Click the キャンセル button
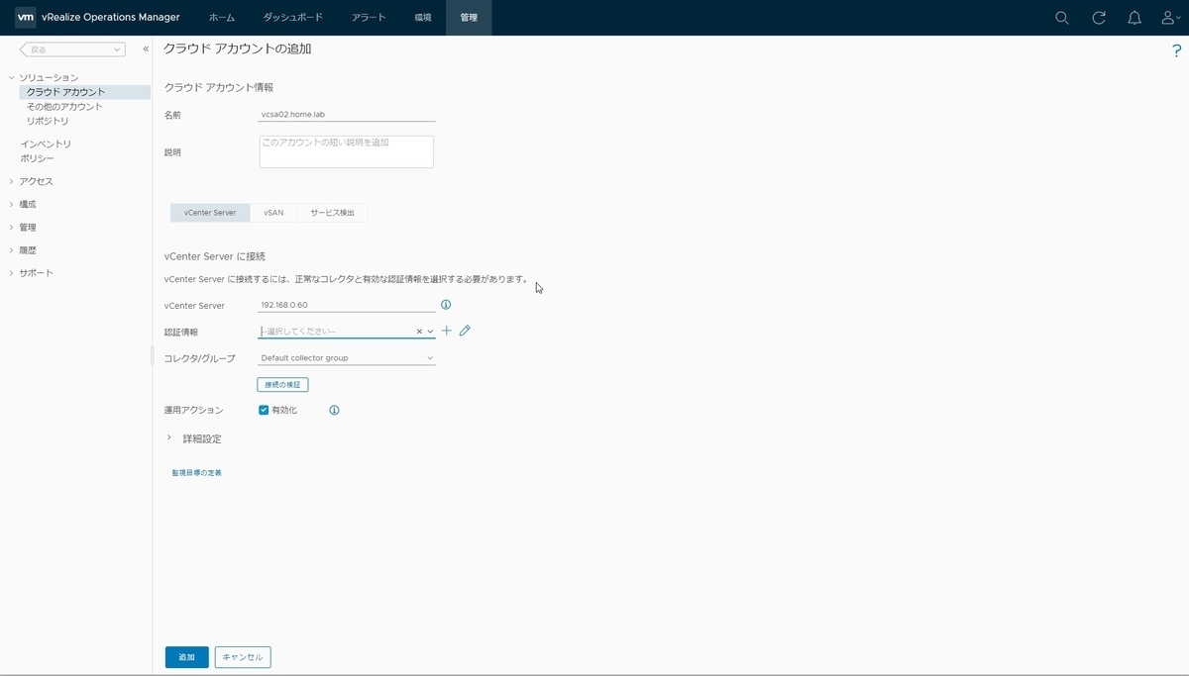1189x676 pixels. click(x=243, y=657)
